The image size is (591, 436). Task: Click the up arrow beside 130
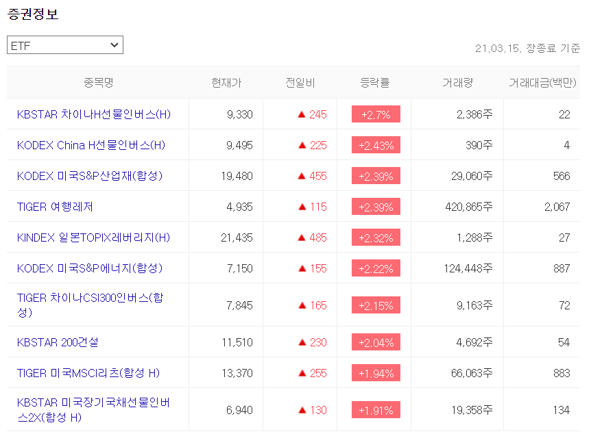302,411
